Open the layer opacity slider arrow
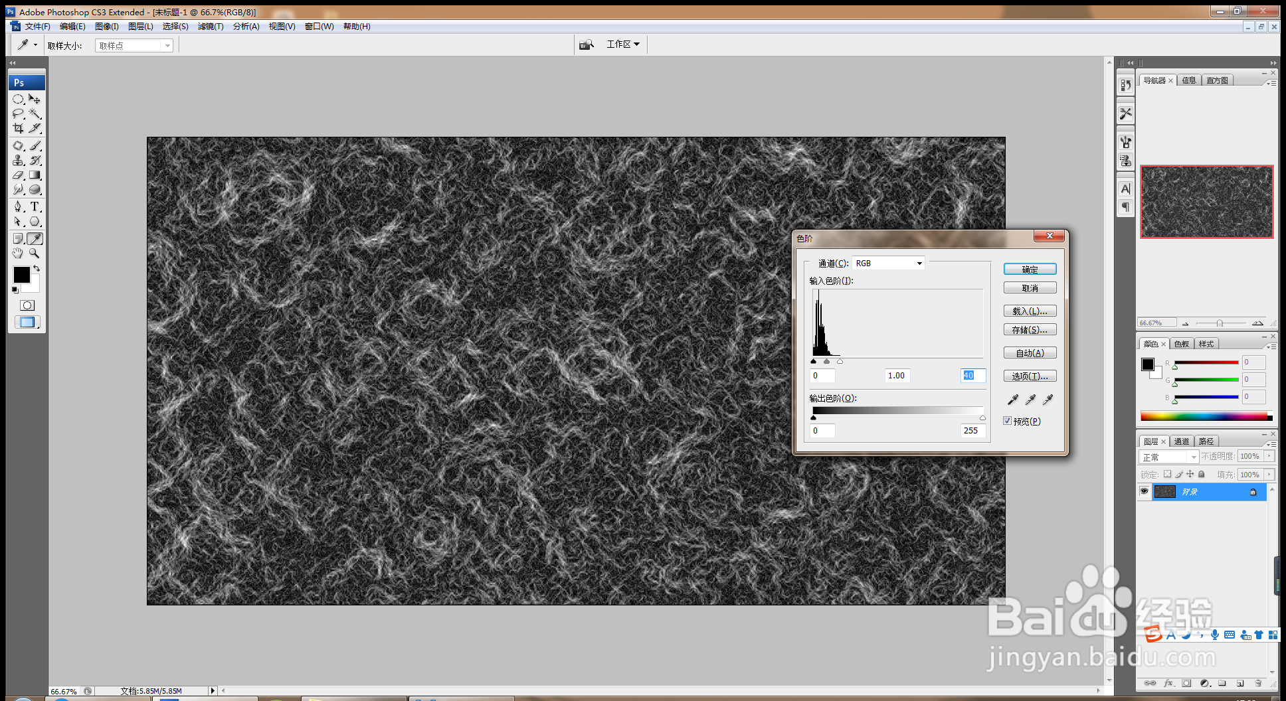The width and height of the screenshot is (1286, 701). tap(1269, 456)
